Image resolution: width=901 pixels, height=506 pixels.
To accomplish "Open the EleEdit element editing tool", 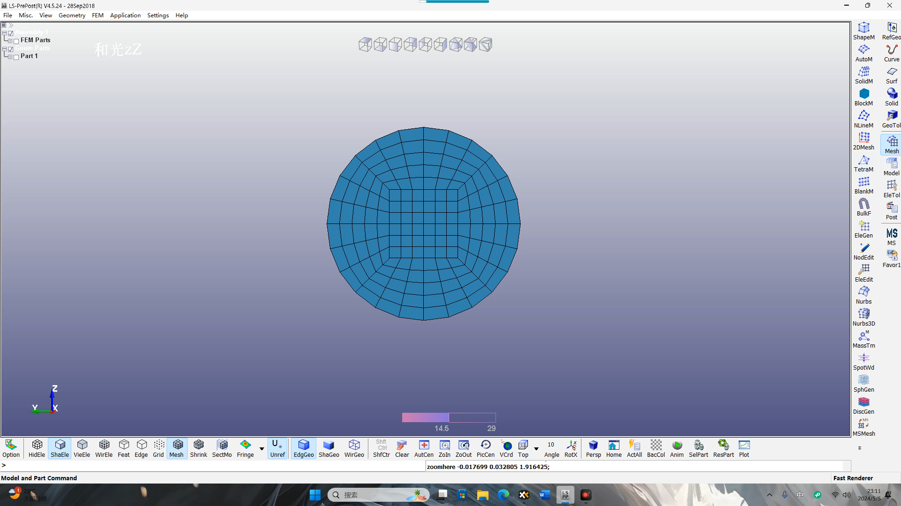I will click(863, 273).
